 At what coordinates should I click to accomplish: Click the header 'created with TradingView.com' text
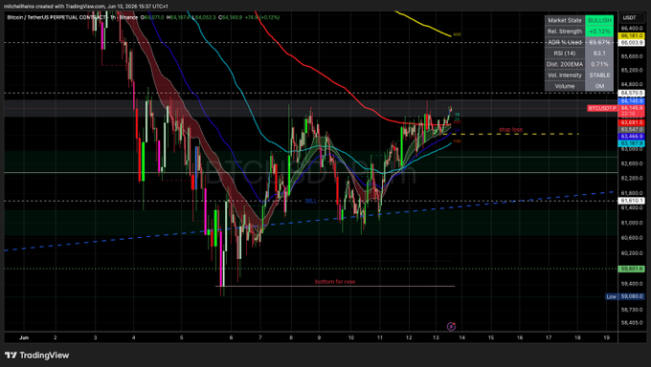[71, 7]
